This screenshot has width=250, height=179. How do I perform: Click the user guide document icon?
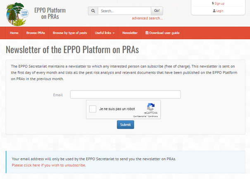point(147,33)
